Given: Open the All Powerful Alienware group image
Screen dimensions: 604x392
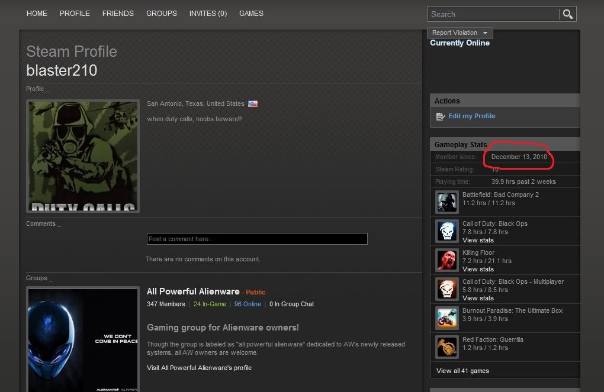Looking at the screenshot, I should coord(83,339).
